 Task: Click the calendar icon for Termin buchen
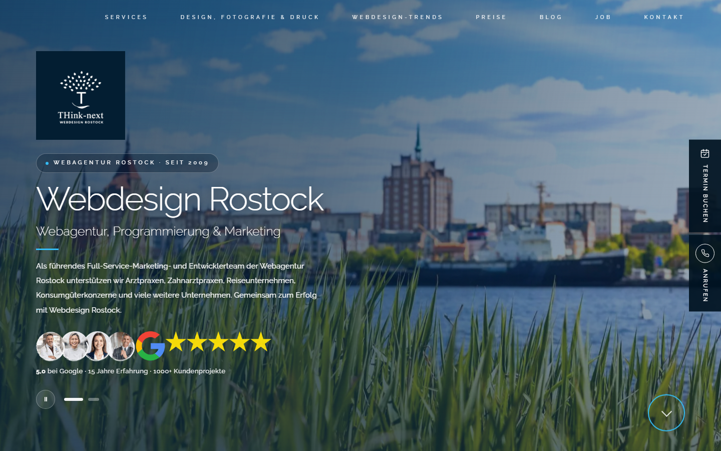pyautogui.click(x=705, y=153)
